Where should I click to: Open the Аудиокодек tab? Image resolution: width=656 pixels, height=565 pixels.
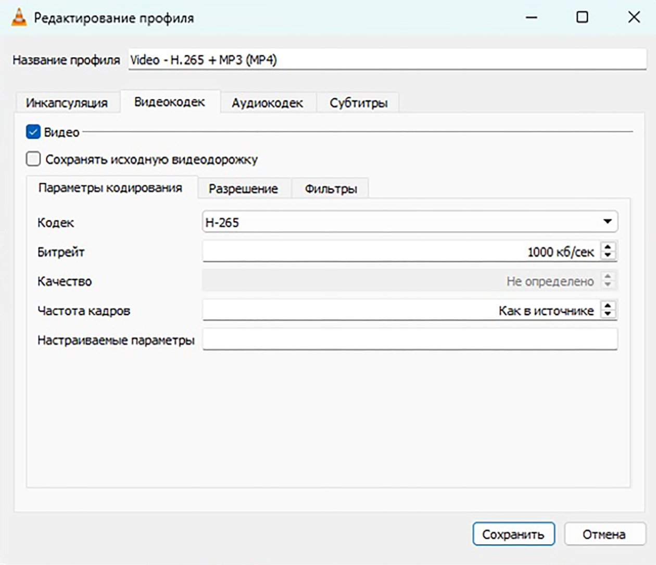click(x=267, y=103)
